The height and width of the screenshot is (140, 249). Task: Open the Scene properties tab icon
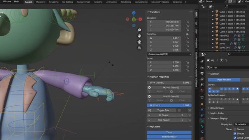[202, 85]
